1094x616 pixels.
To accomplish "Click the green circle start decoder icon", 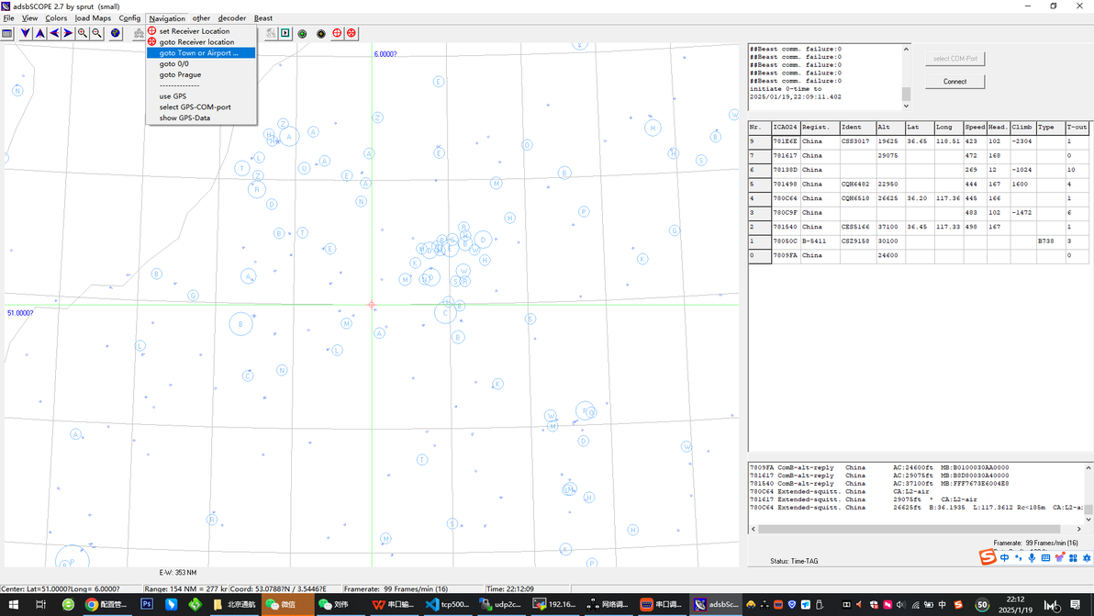I will (302, 33).
